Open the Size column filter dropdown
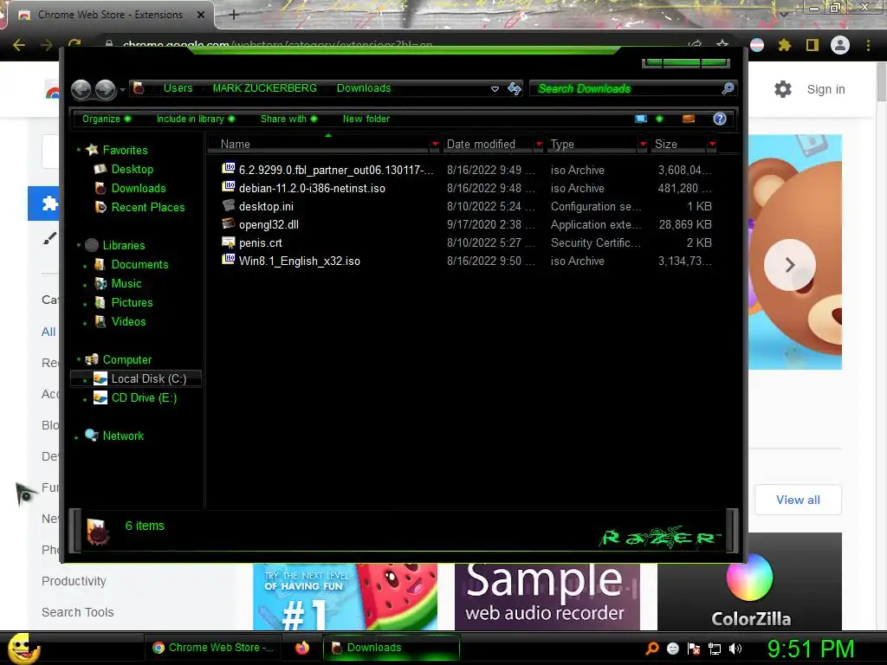887x665 pixels. click(x=712, y=145)
